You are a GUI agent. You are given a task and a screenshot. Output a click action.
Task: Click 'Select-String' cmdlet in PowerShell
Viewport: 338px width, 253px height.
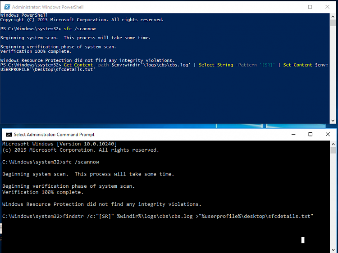(x=216, y=65)
